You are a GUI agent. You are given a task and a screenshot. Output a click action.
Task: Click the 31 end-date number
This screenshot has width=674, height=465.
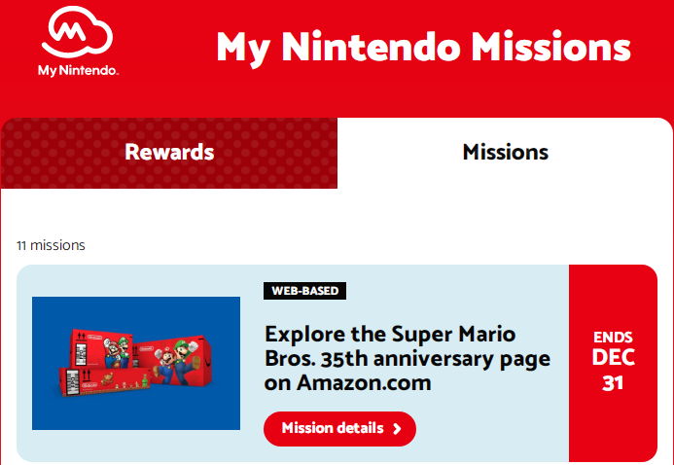[613, 382]
